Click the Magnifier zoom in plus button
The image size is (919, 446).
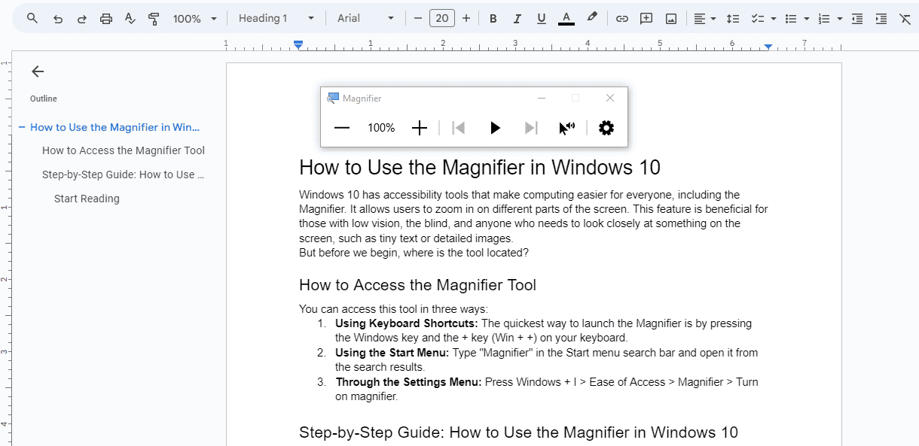[420, 128]
